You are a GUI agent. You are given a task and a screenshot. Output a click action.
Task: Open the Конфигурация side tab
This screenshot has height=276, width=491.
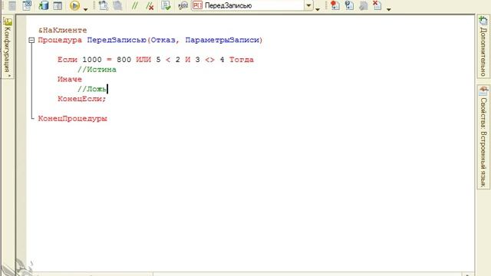pyautogui.click(x=8, y=48)
